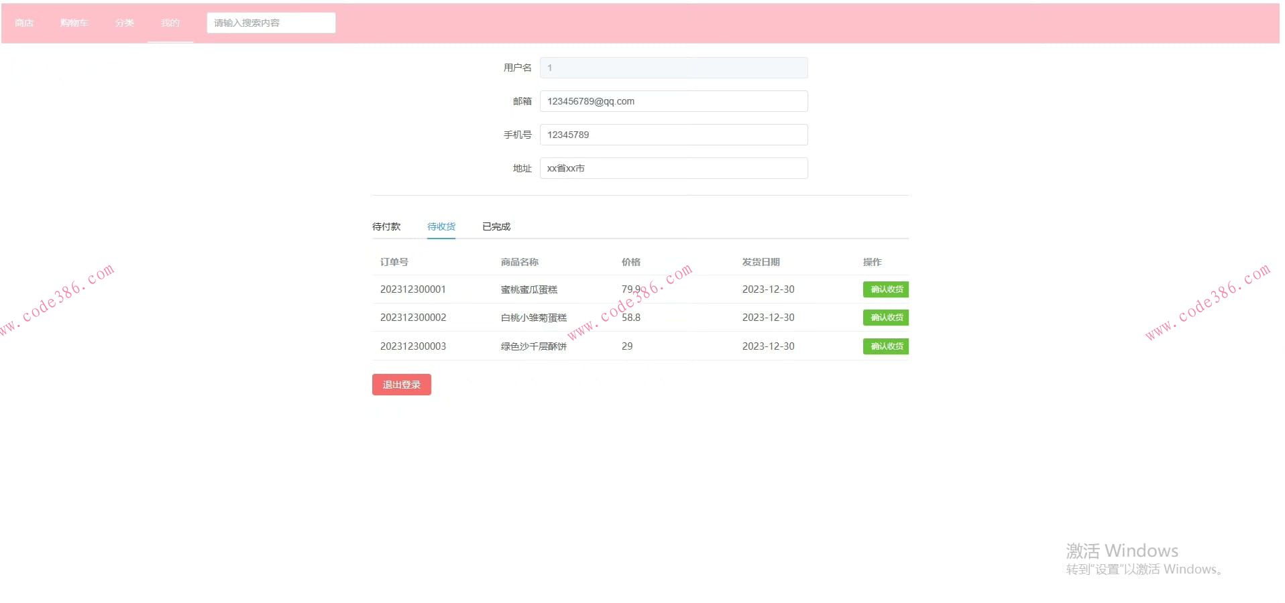1285x603 pixels.
Task: Select the 待收货 order tab
Action: click(441, 226)
